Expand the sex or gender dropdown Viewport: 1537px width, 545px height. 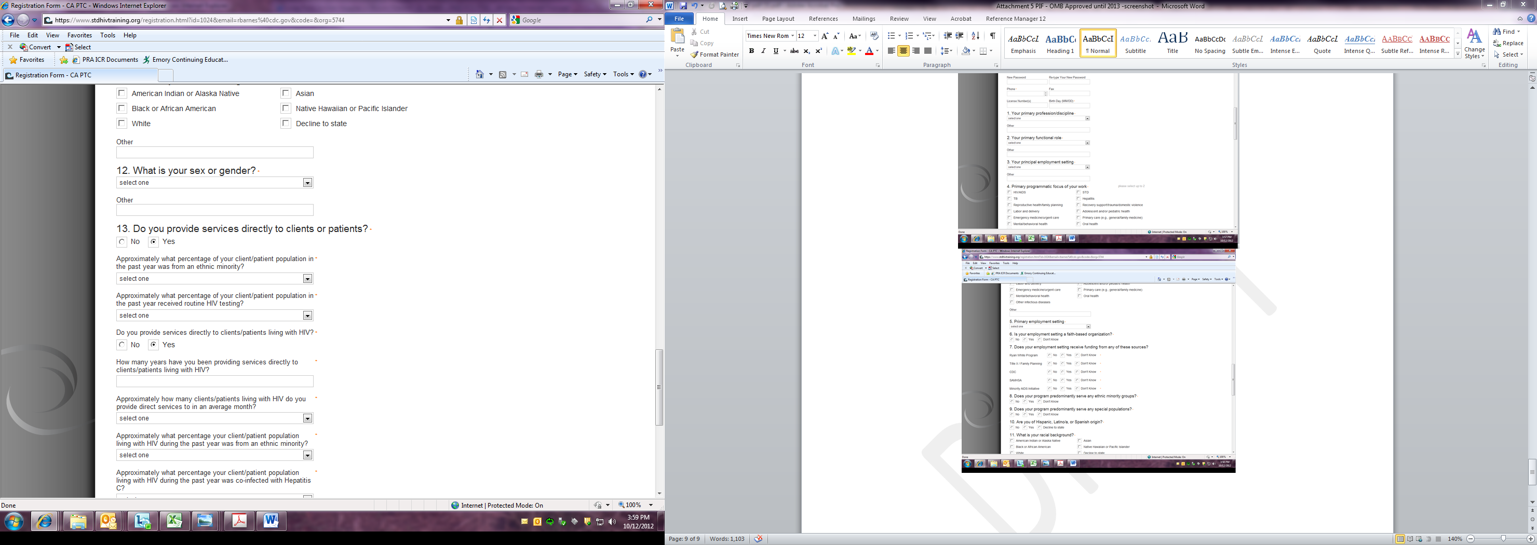point(307,183)
